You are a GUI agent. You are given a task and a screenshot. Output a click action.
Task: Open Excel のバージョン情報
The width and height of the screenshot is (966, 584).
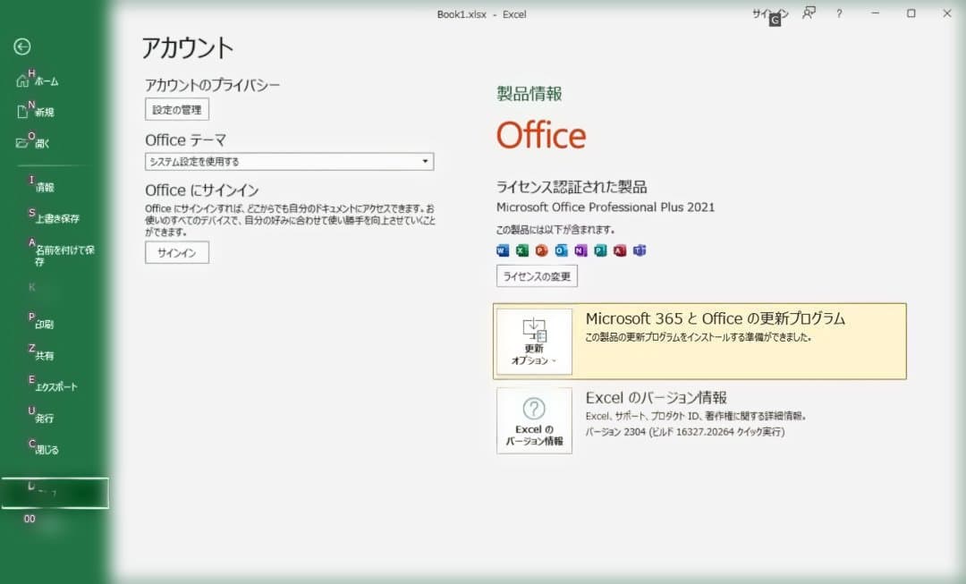click(534, 420)
